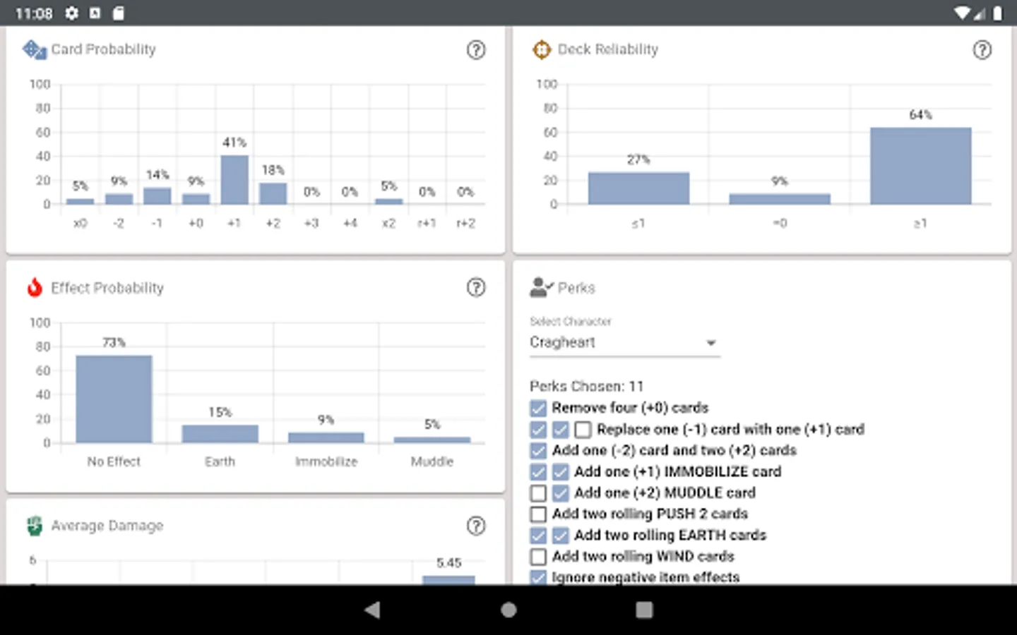Screen dimensions: 1017x635
Task: Click the 'Average Damage' title text
Action: coord(107,526)
